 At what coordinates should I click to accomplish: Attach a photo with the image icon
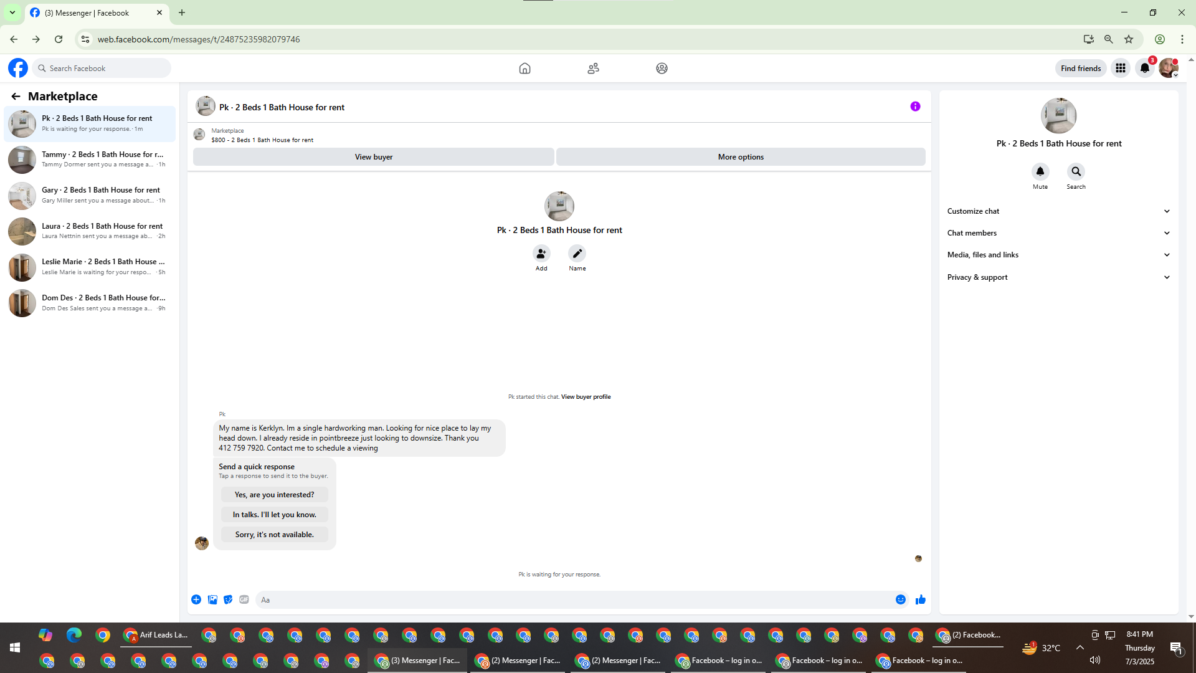tap(212, 599)
